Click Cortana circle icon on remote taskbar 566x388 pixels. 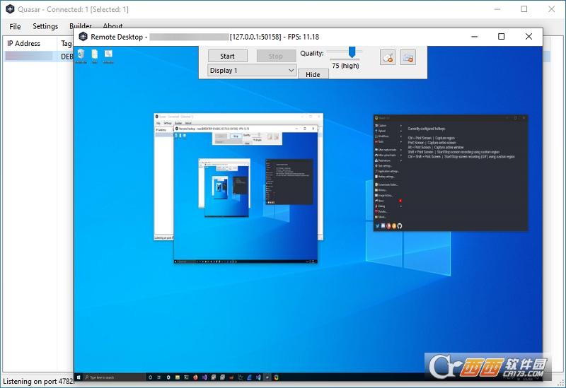pos(150,377)
